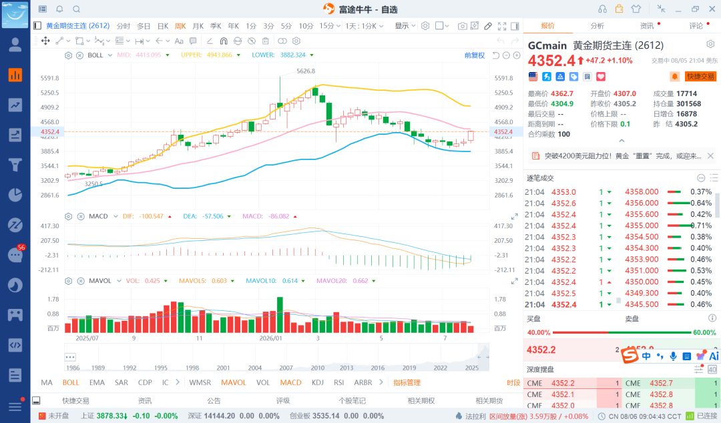This screenshot has height=423, width=721.
Task: Click the search magnifier icon
Action: pyautogui.click(x=76, y=9)
